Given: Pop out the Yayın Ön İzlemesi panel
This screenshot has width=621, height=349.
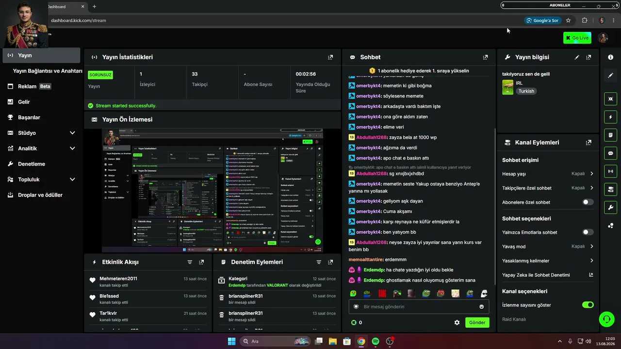Looking at the screenshot, I should click(x=330, y=119).
